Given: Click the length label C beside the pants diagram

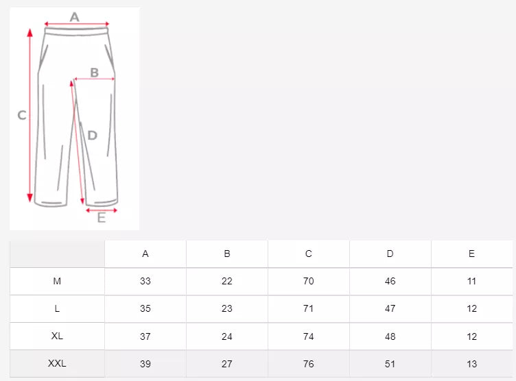Looking at the screenshot, I should tap(22, 116).
